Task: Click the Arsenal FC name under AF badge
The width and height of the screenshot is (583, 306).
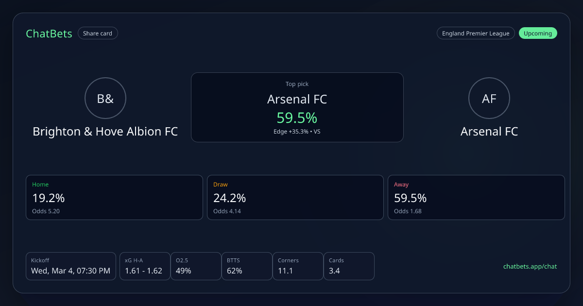Action: [489, 132]
